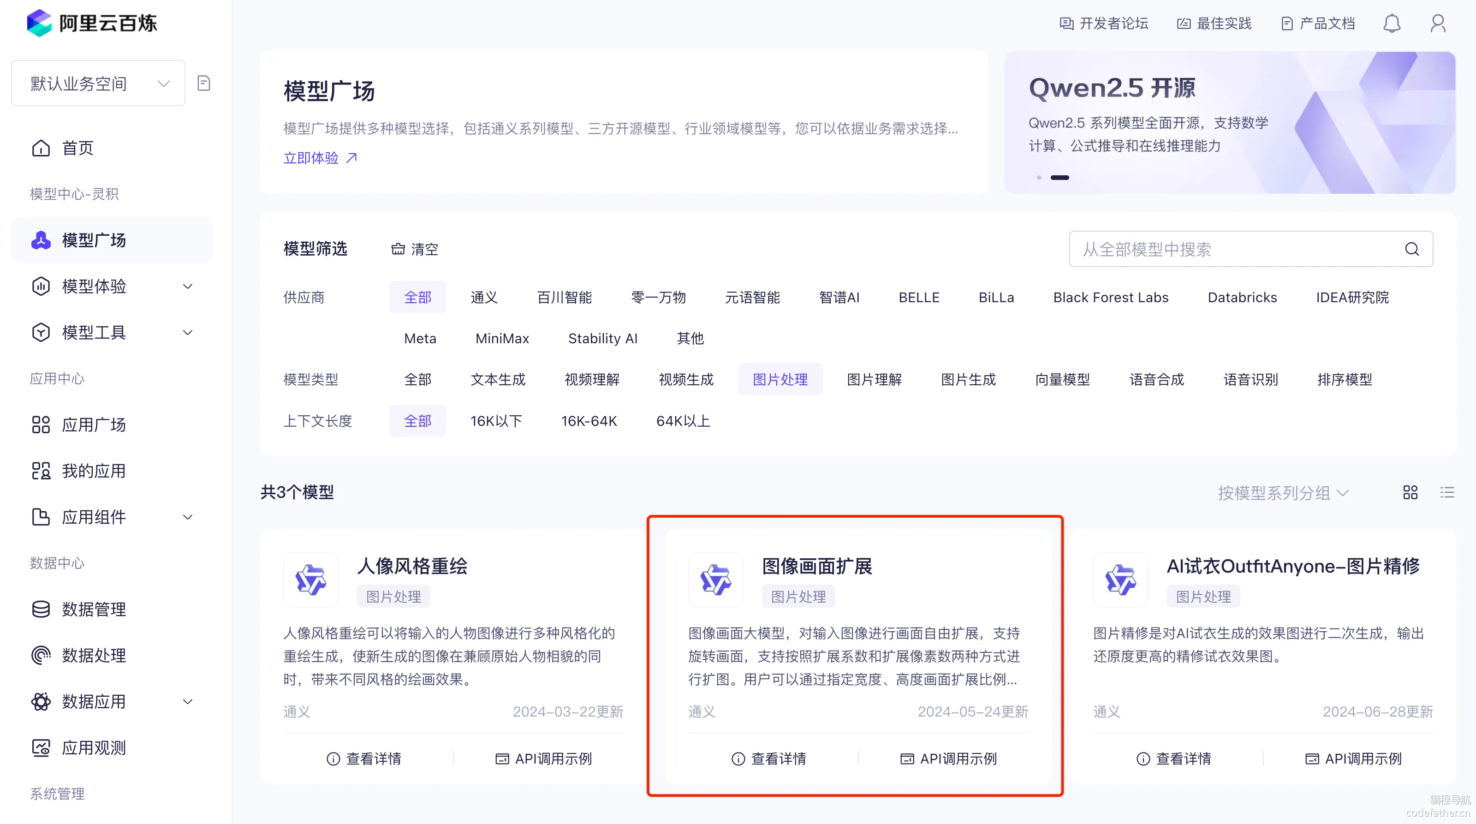Select 全部 in the 上下文长度 row
This screenshot has height=824, width=1476.
418,421
